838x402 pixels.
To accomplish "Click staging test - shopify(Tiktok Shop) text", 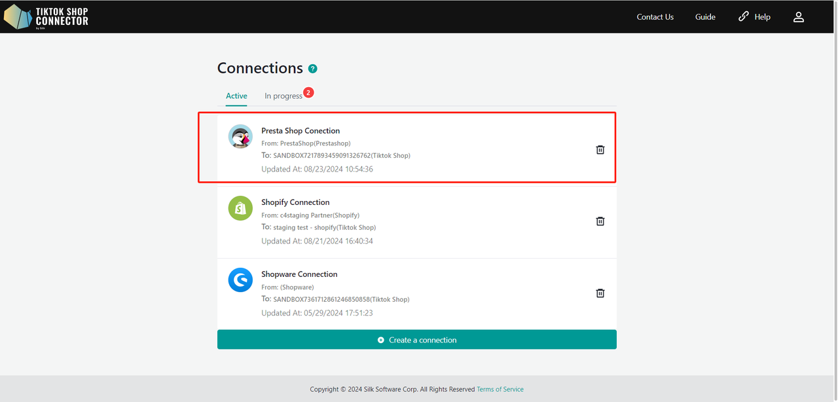I will pos(325,227).
